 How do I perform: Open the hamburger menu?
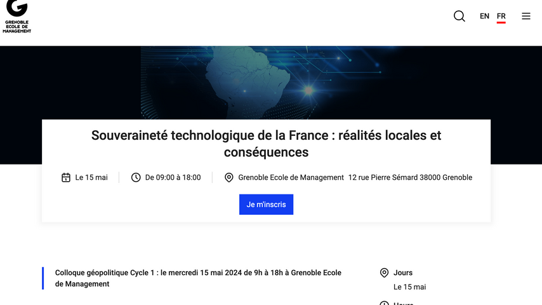525,17
